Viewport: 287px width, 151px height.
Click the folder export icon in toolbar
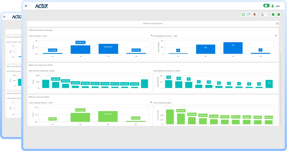click(x=249, y=15)
